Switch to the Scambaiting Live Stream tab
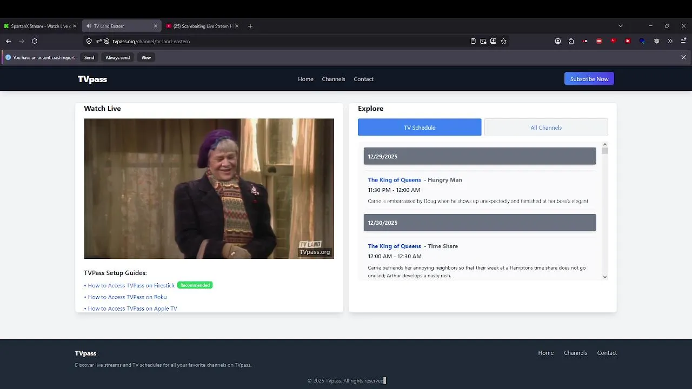The image size is (692, 389). pos(203,26)
